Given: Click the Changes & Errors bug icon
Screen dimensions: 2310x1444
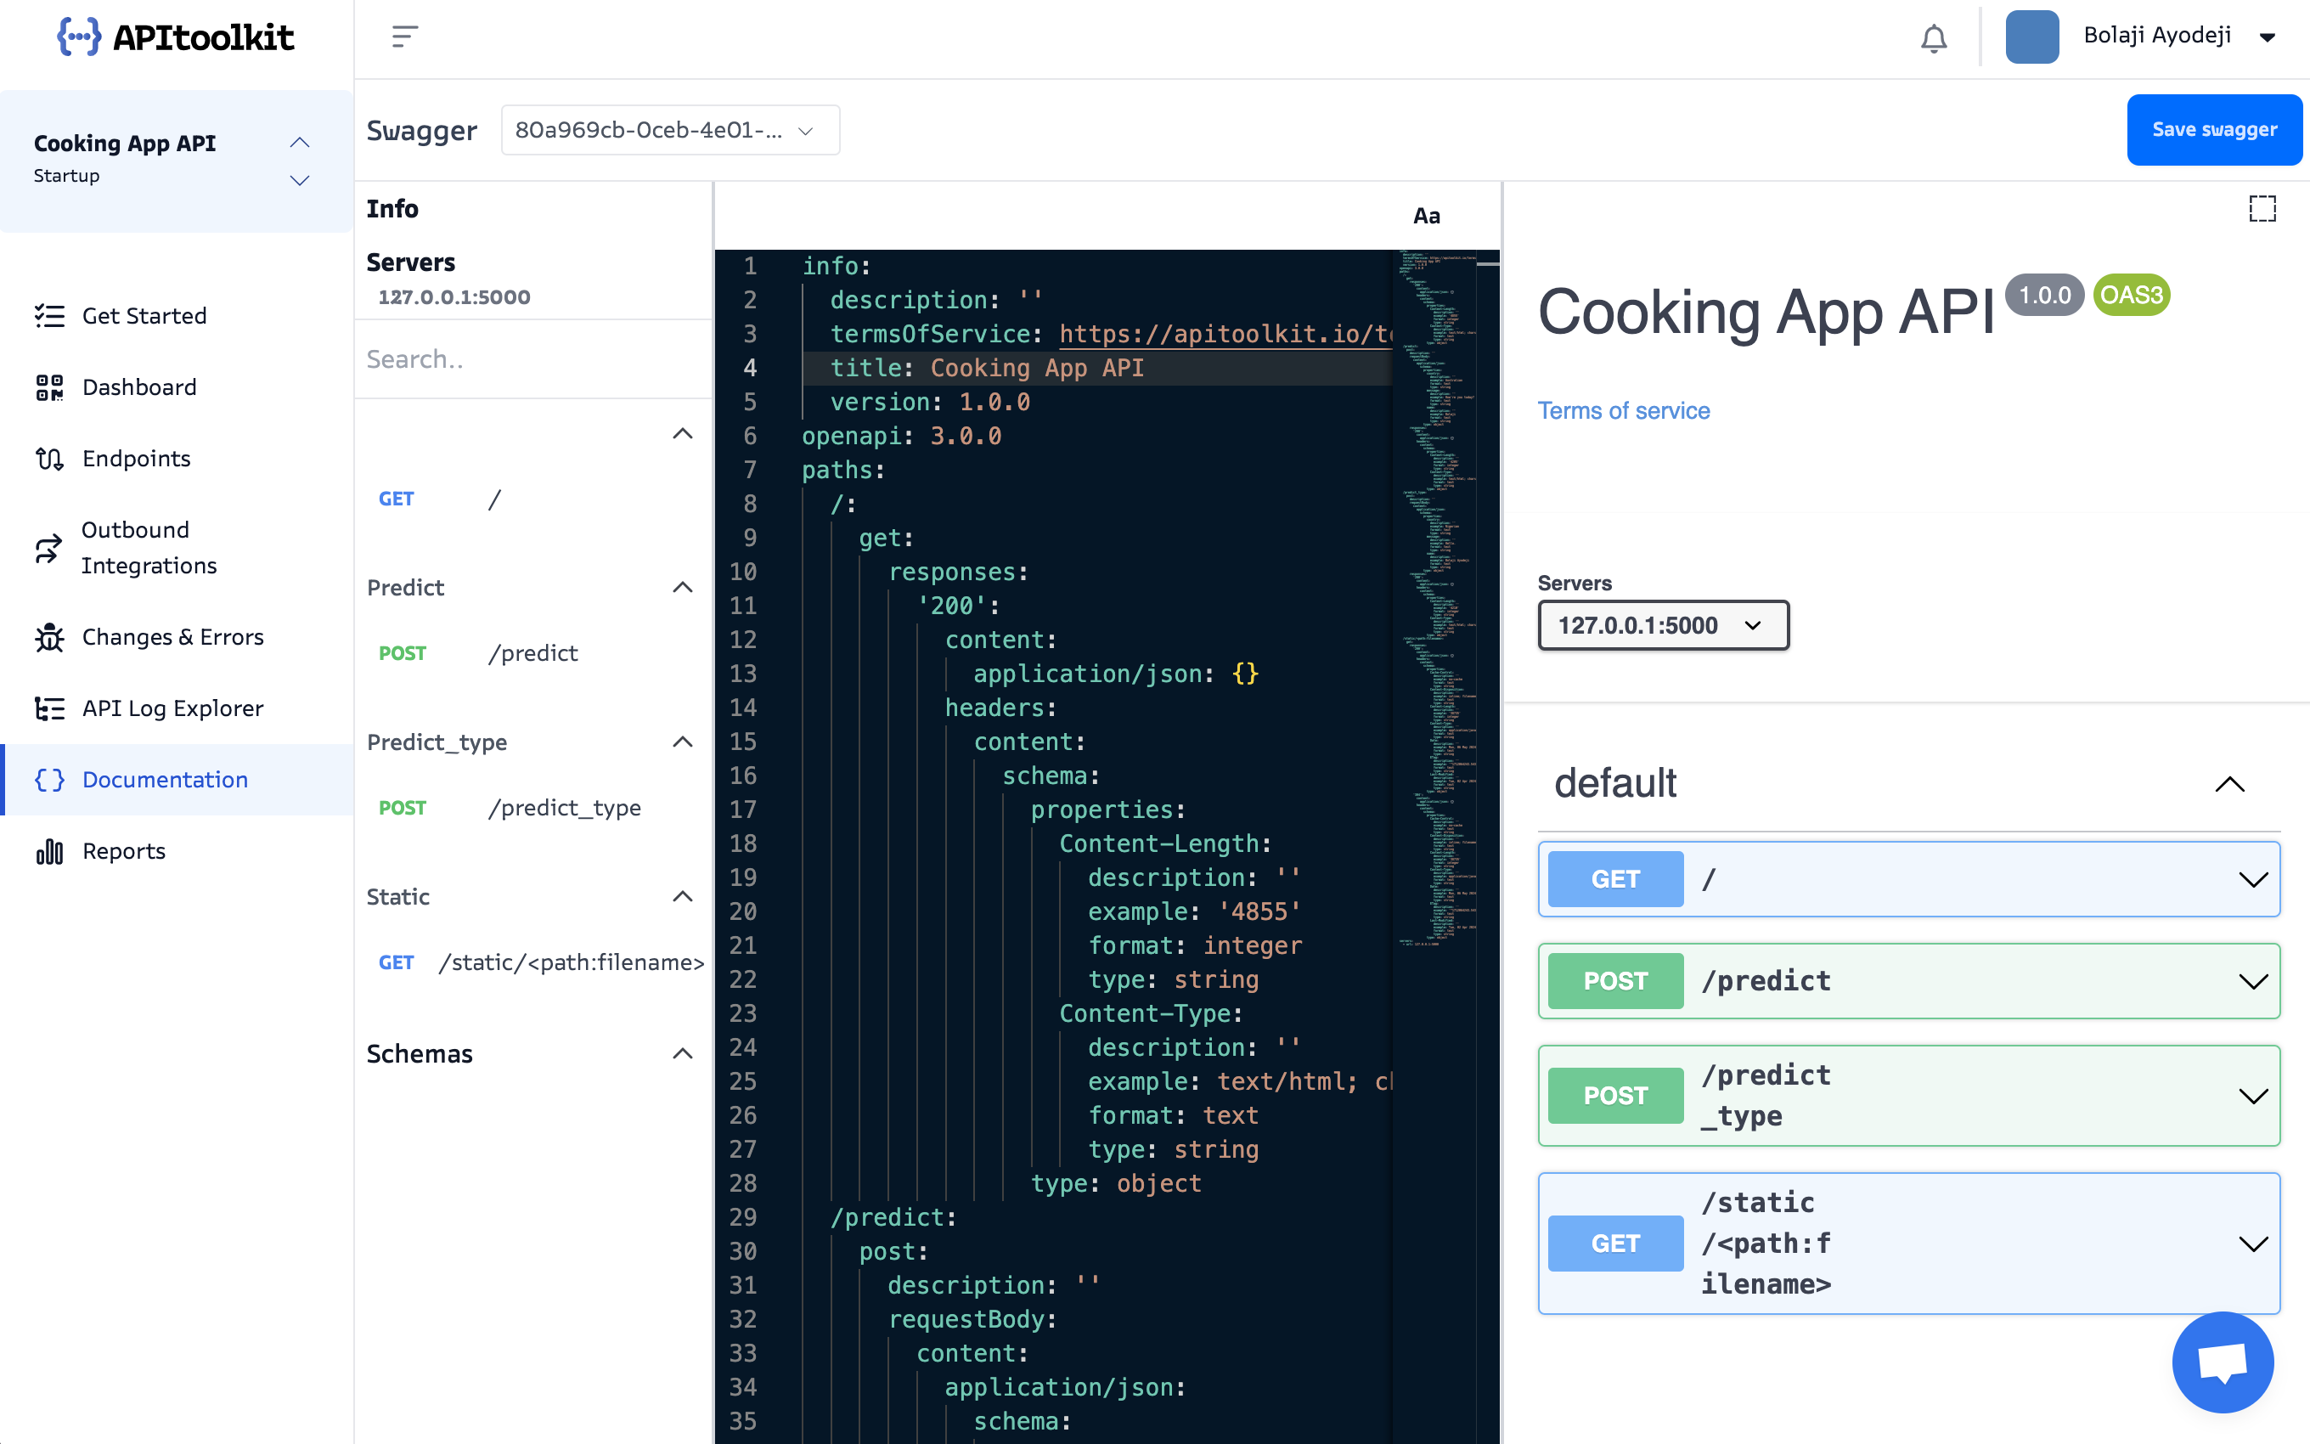Looking at the screenshot, I should 49,637.
